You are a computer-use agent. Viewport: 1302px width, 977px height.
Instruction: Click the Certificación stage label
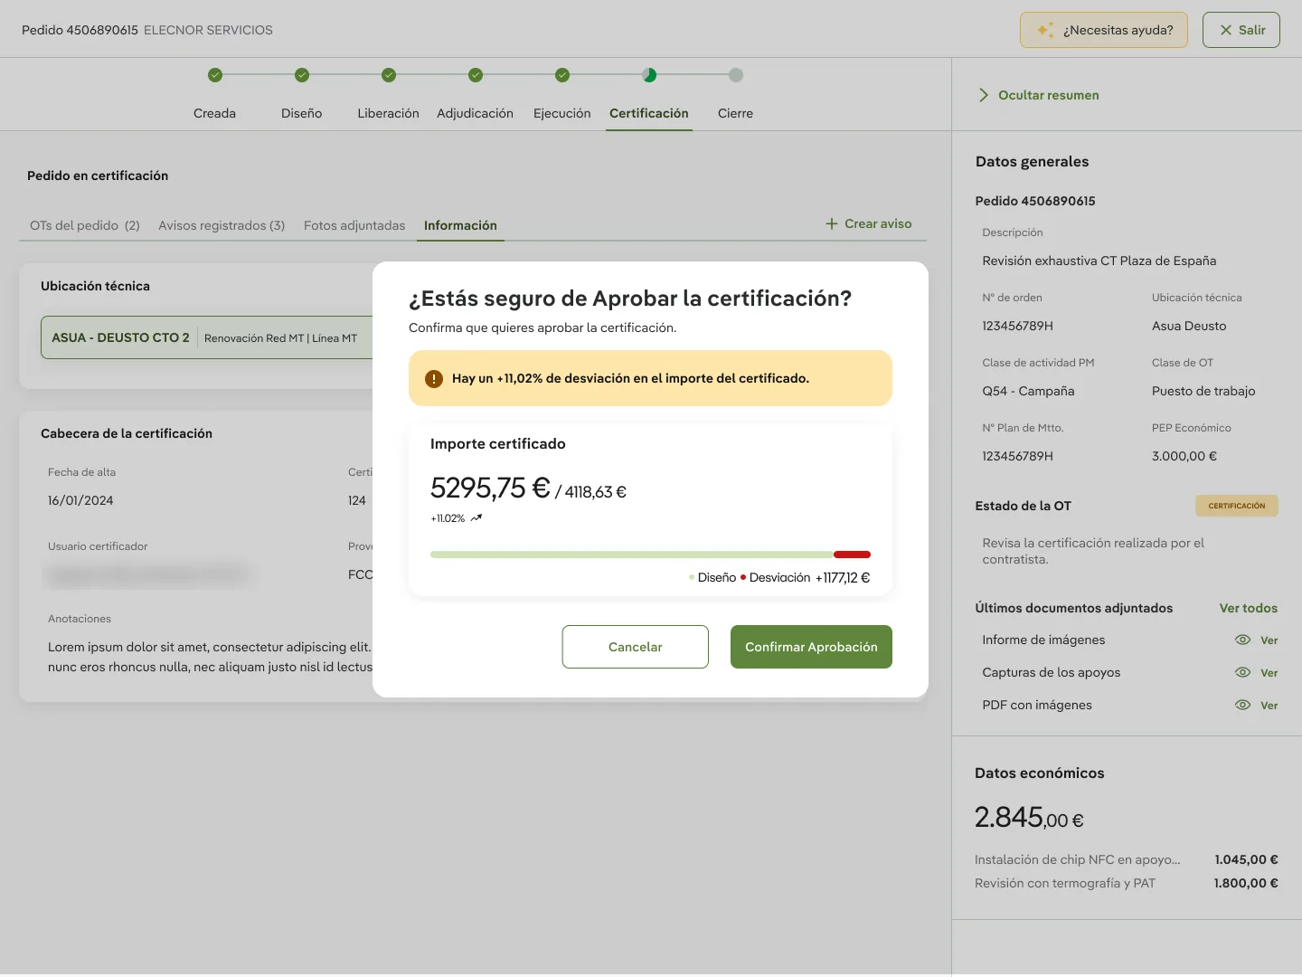(649, 113)
